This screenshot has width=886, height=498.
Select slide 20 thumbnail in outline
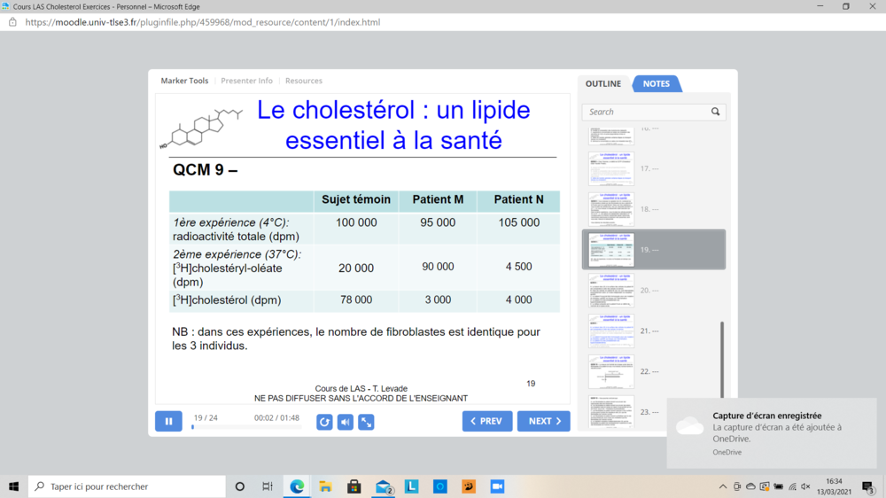pos(611,291)
